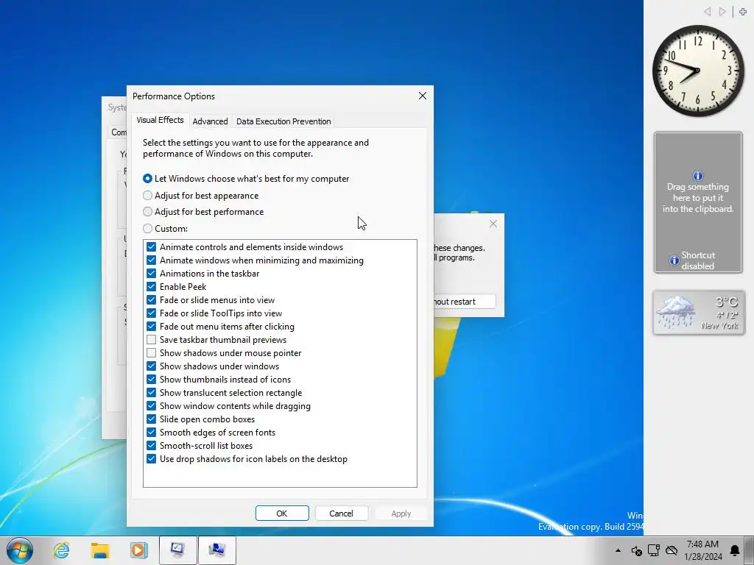Click info icon above Drag something here
The width and height of the screenshot is (754, 565).
698,175
